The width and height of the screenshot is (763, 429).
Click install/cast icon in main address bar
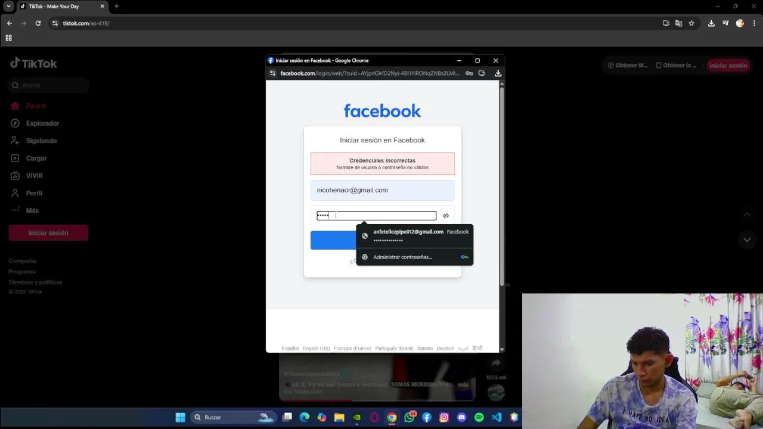[x=666, y=23]
